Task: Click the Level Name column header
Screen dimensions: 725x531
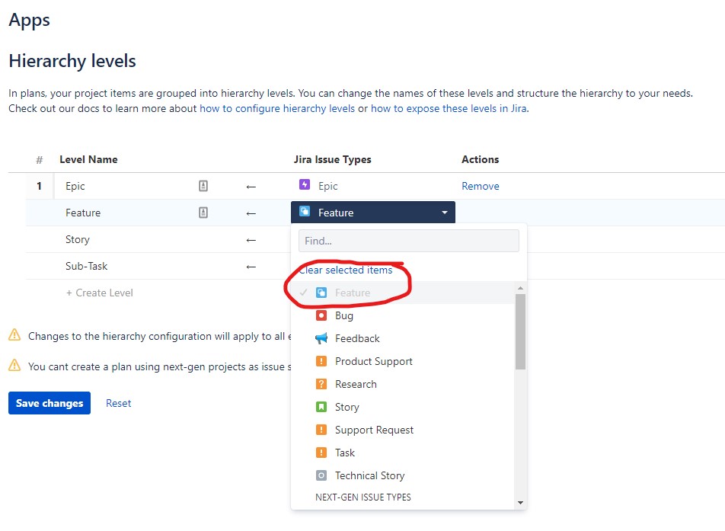Action: pyautogui.click(x=88, y=159)
